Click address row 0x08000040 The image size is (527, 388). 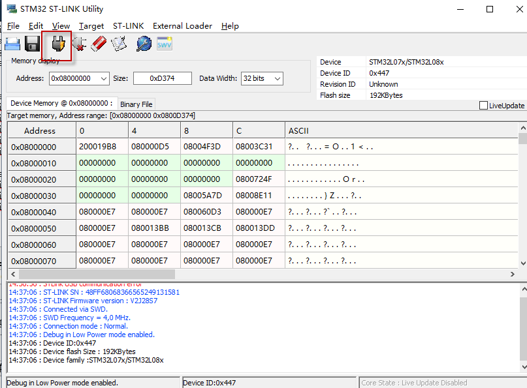coord(42,212)
